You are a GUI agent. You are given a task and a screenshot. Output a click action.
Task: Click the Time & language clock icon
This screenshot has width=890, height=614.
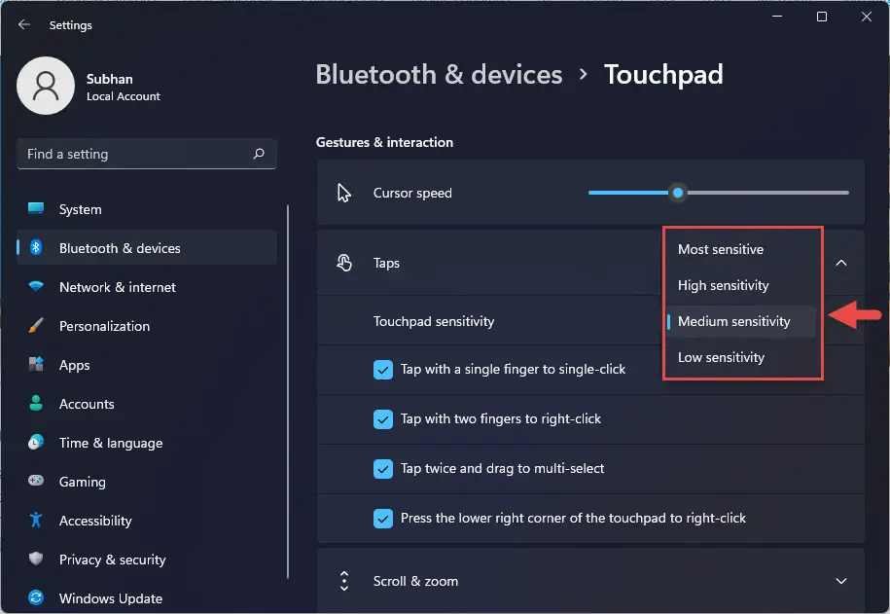[x=36, y=442]
